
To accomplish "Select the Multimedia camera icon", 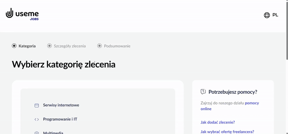I will click(37, 133).
